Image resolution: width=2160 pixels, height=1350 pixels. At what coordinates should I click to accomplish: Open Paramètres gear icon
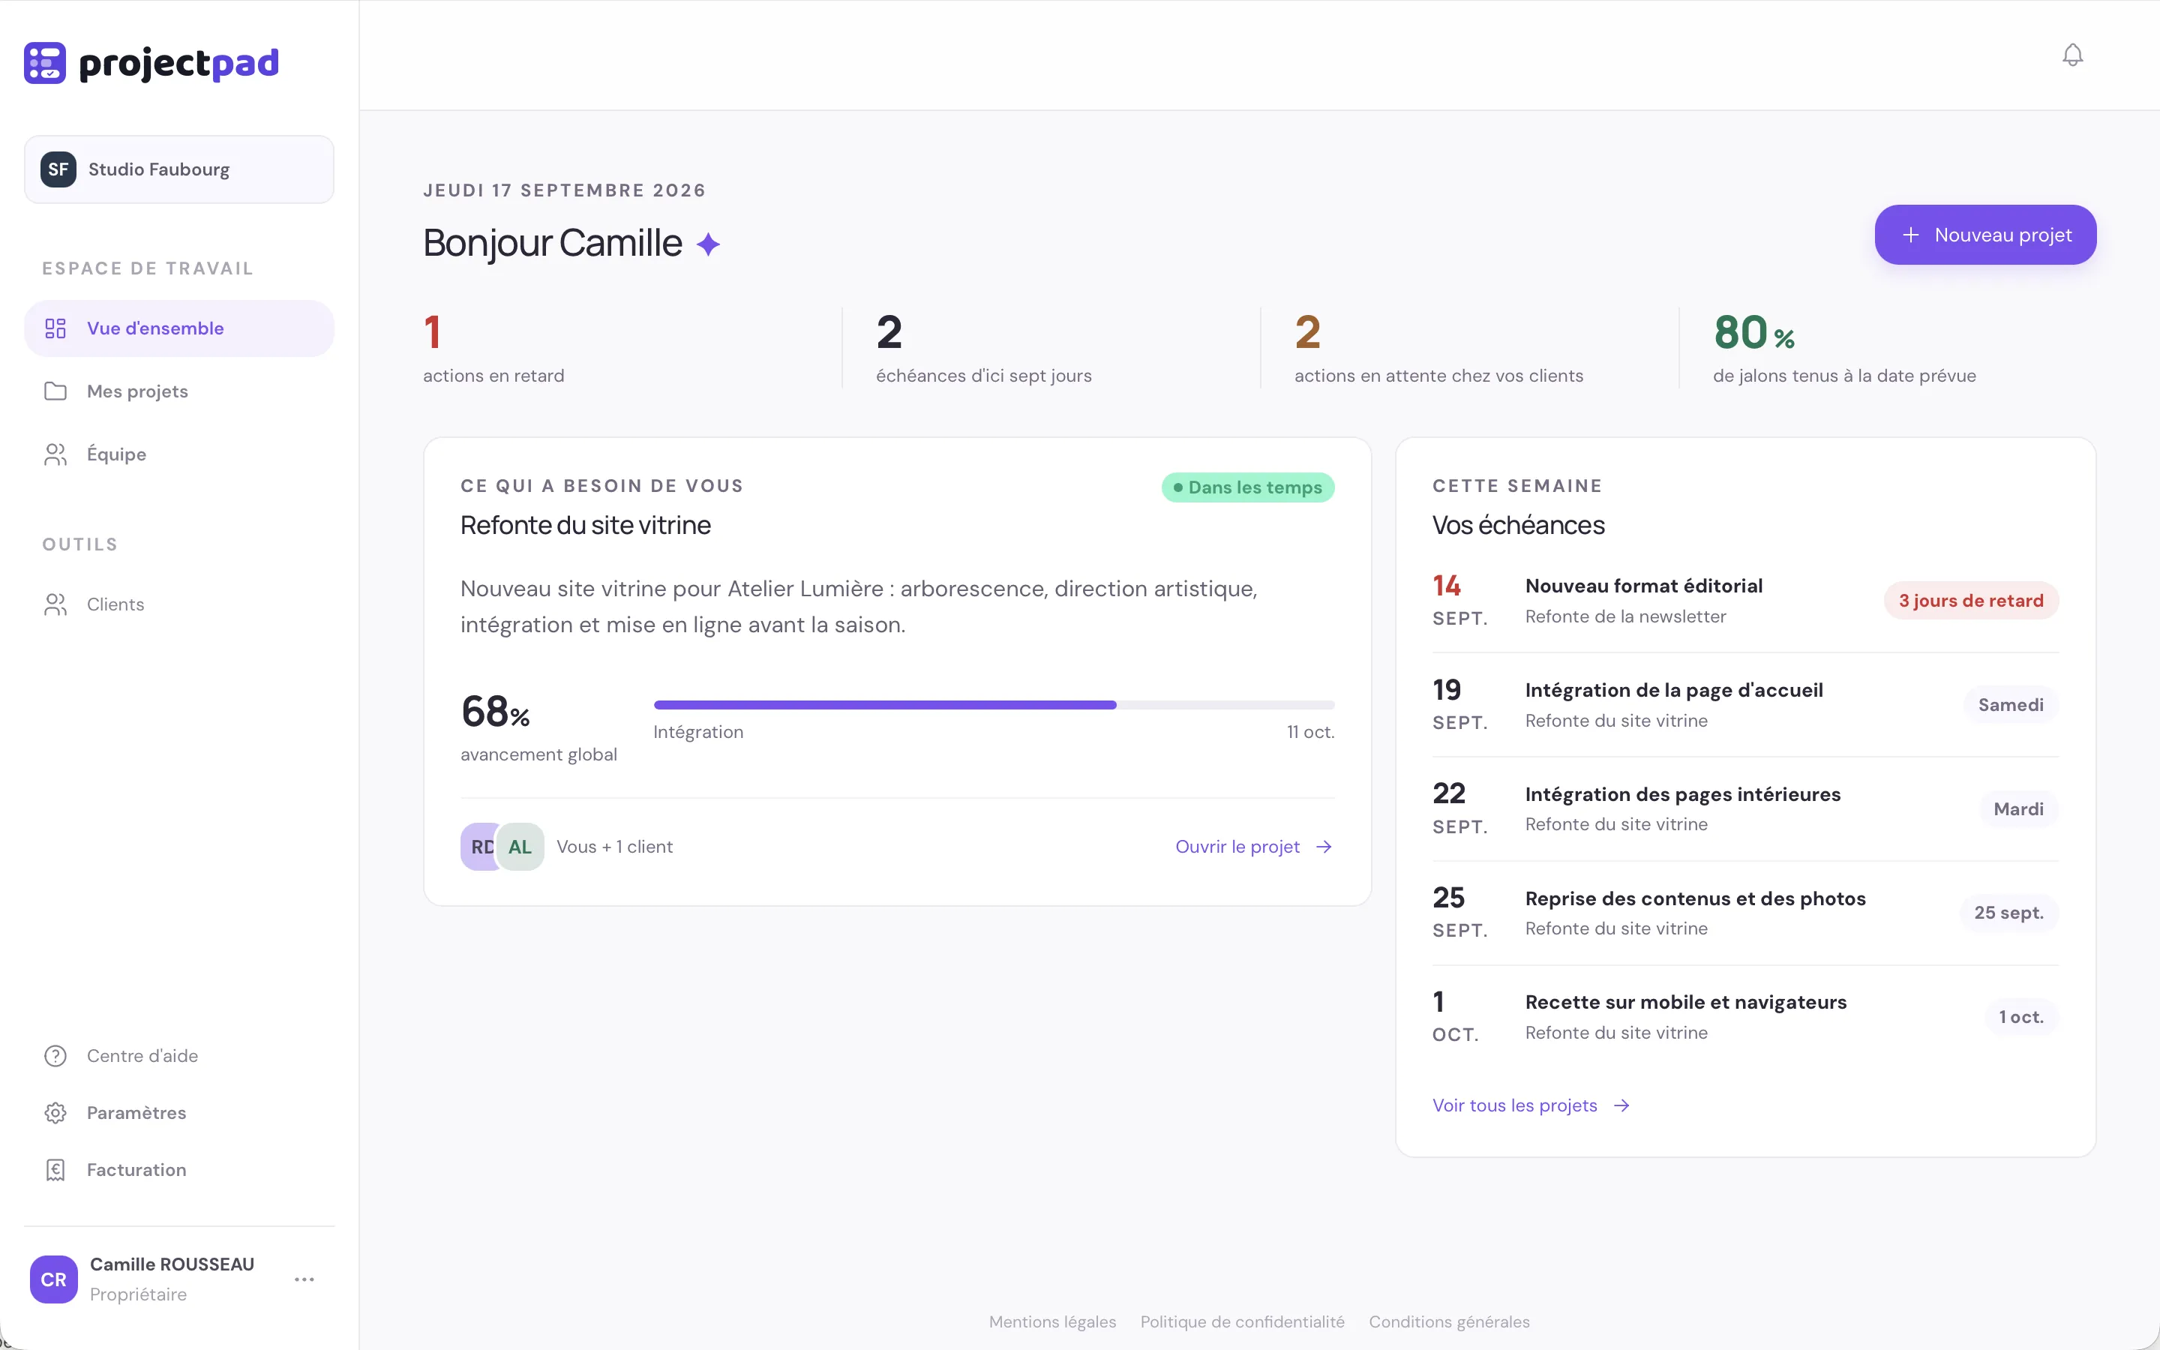coord(55,1112)
